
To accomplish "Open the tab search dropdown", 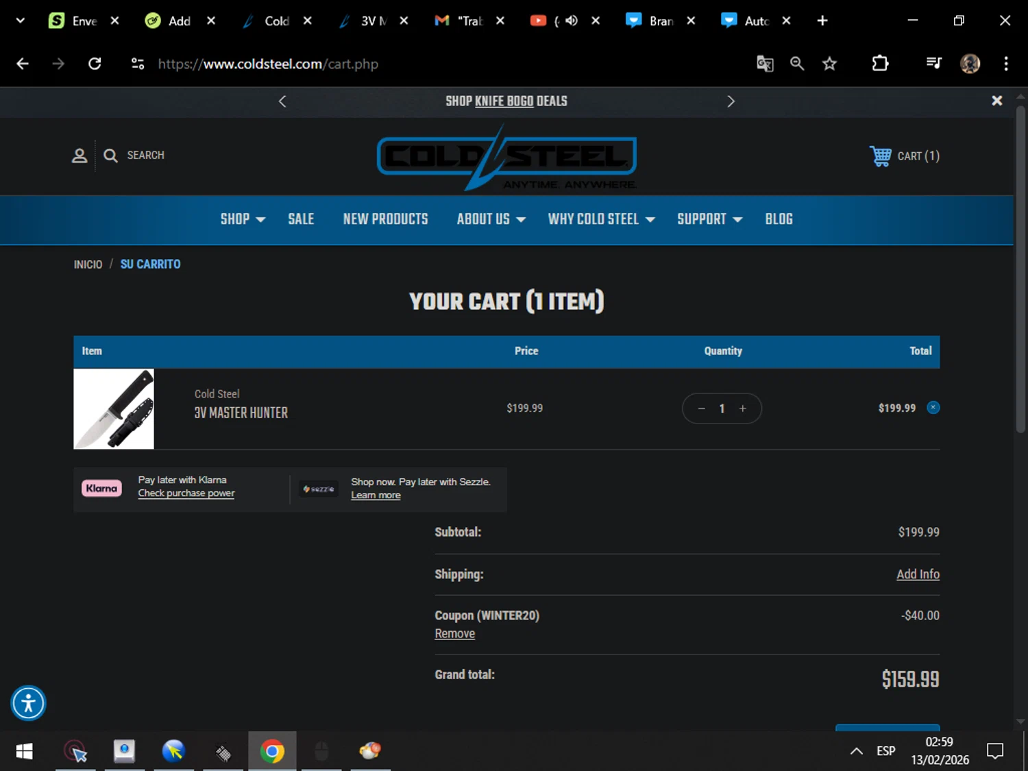I will (x=21, y=21).
